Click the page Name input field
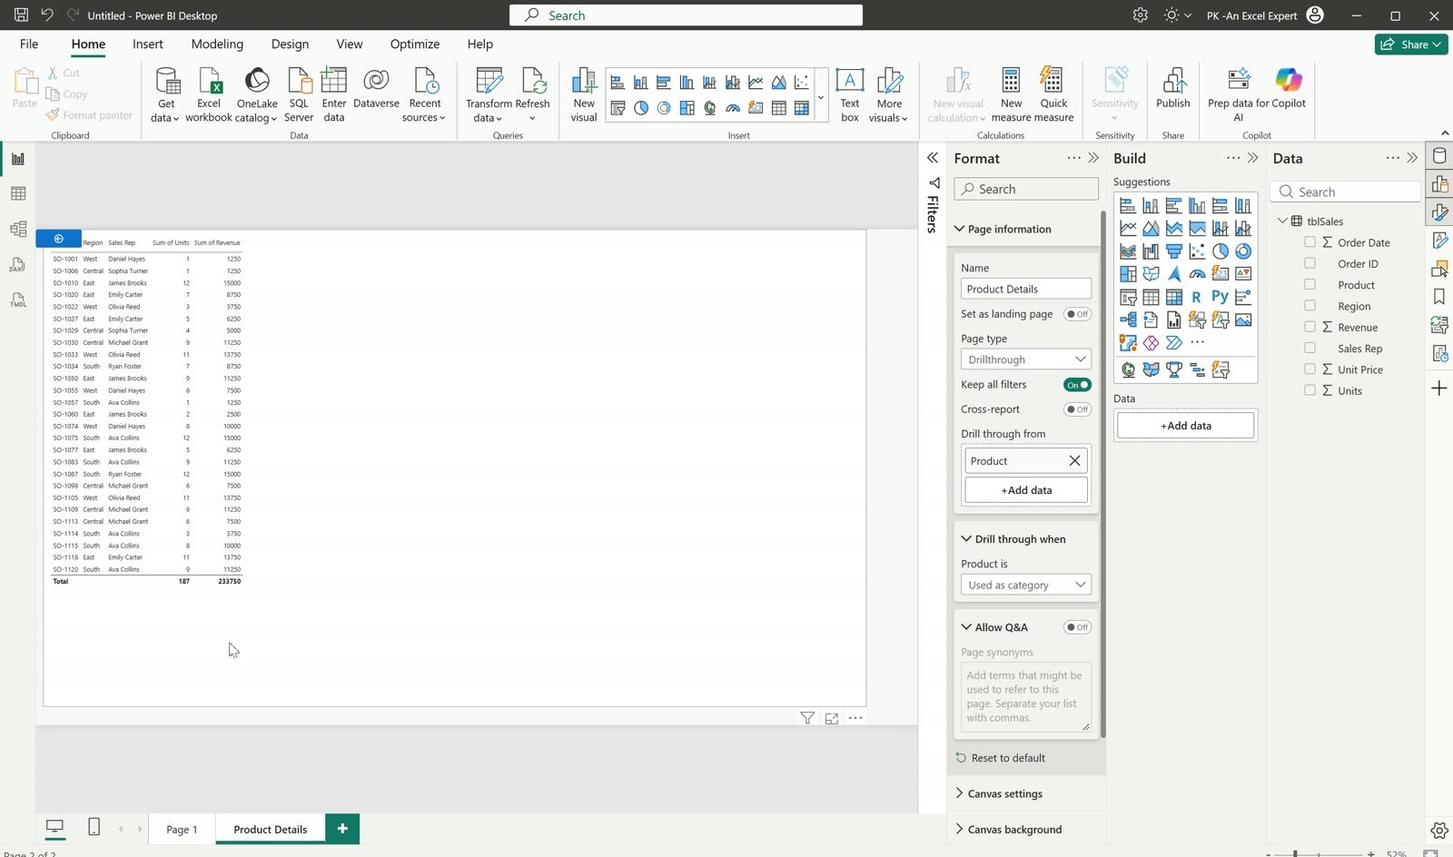The width and height of the screenshot is (1453, 857). (x=1026, y=289)
